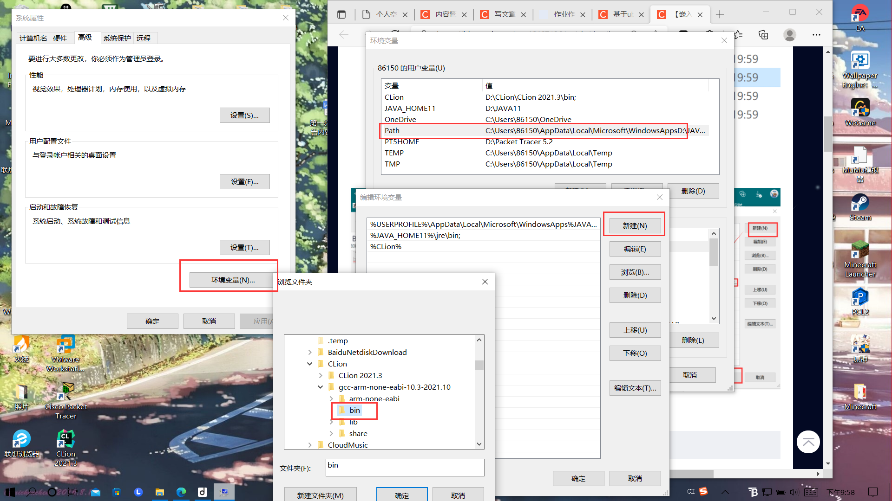Switch to the 计算机名 tab
This screenshot has height=501, width=892.
[33, 38]
